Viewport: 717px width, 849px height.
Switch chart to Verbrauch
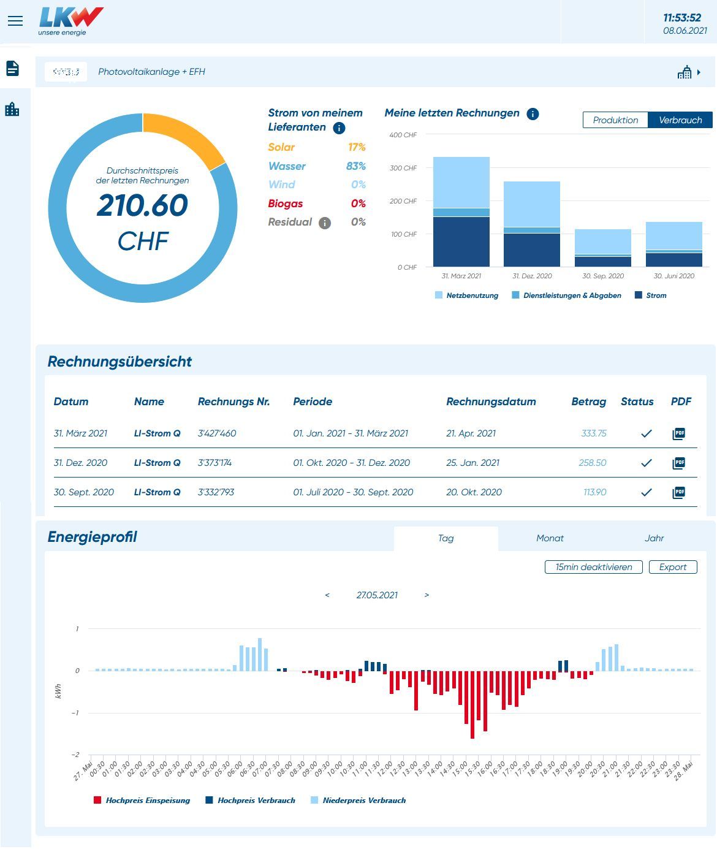[680, 120]
